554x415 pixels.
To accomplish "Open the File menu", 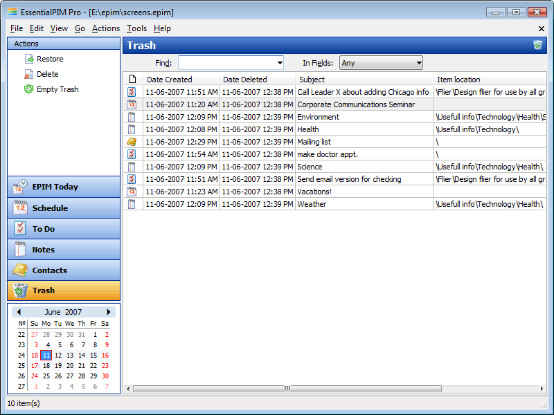I will (x=17, y=28).
